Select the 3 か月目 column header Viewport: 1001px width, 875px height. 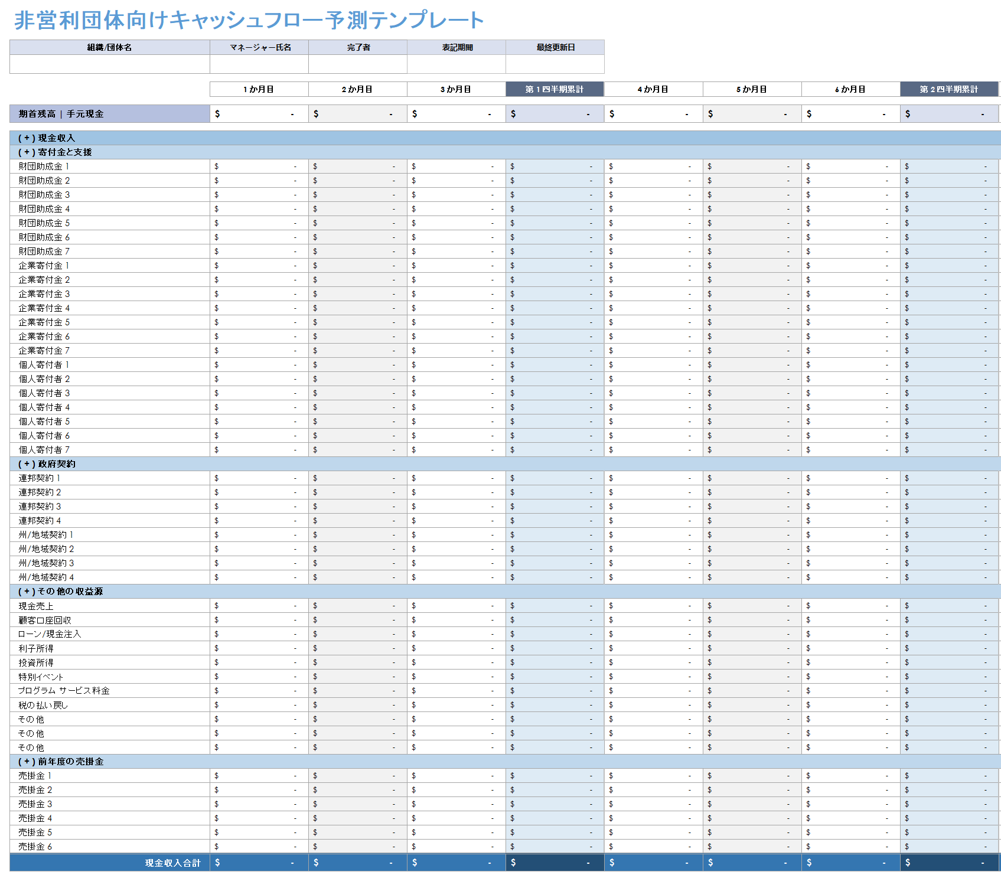click(457, 89)
